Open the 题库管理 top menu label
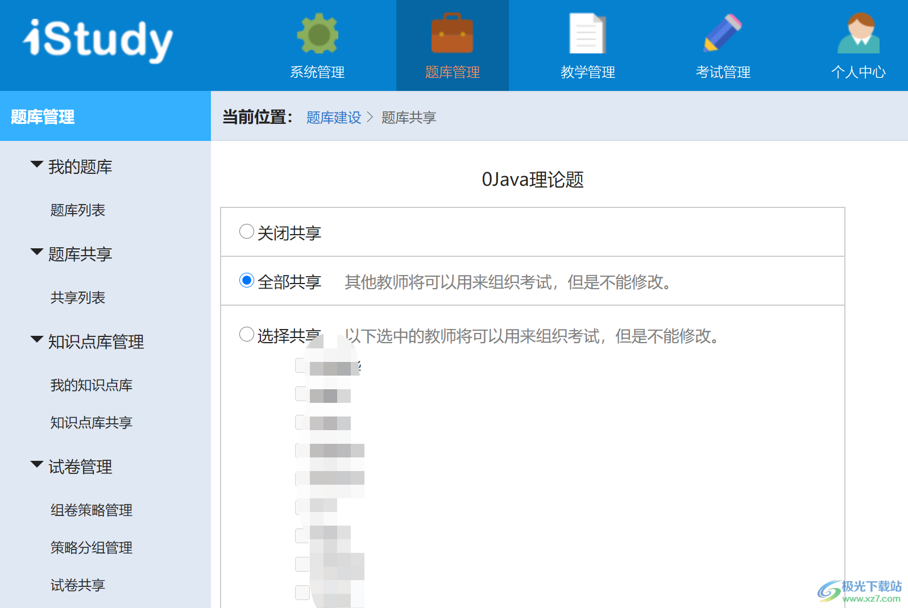Viewport: 908px width, 608px height. tap(453, 72)
